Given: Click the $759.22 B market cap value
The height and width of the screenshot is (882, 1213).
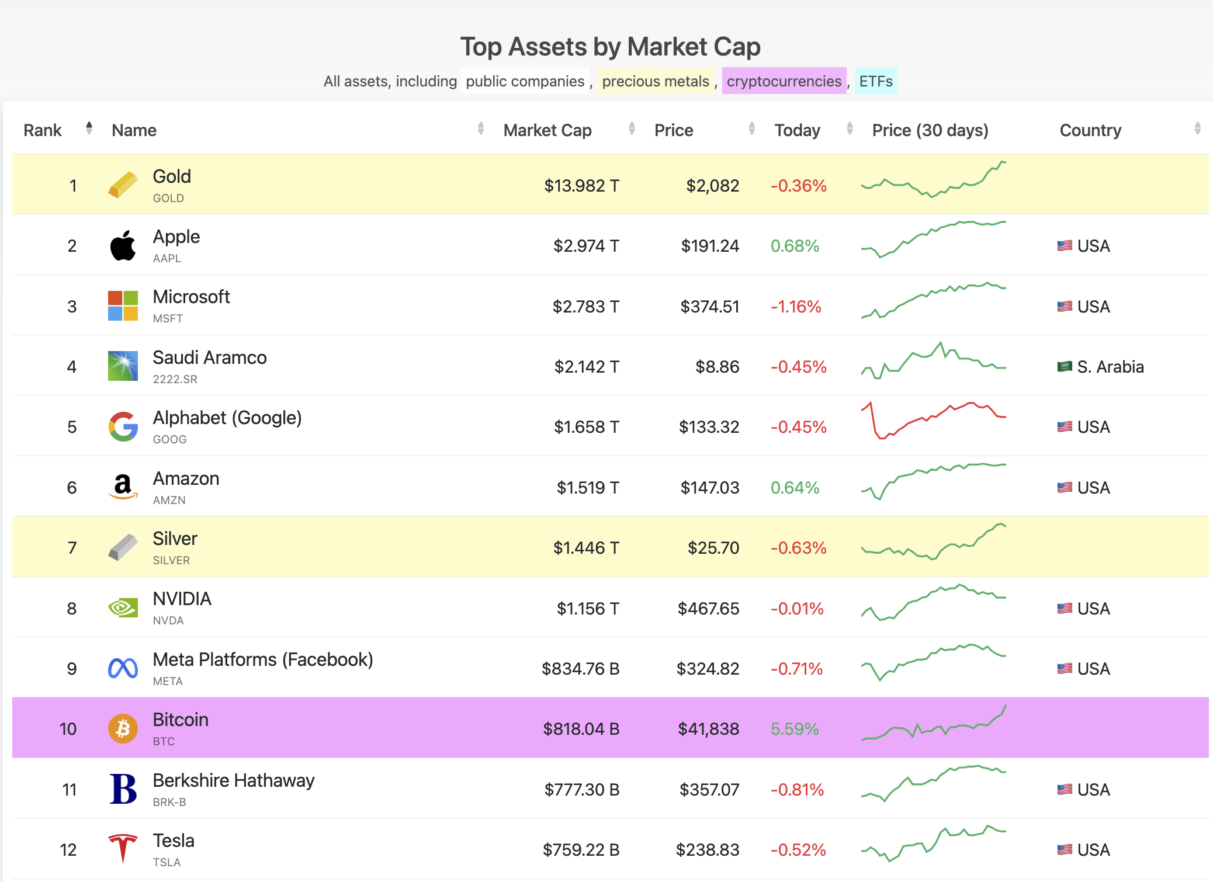Looking at the screenshot, I should (x=581, y=850).
